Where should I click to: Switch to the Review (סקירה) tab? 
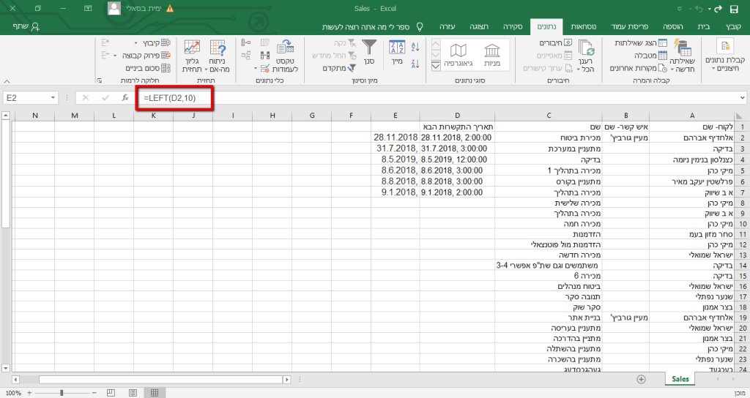[513, 27]
